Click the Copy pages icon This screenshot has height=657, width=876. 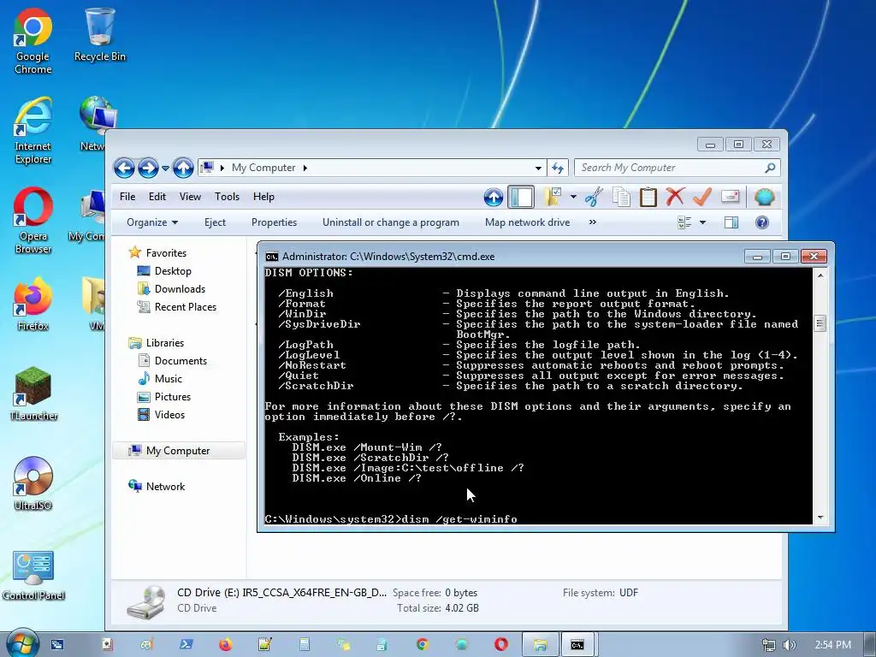click(x=621, y=197)
